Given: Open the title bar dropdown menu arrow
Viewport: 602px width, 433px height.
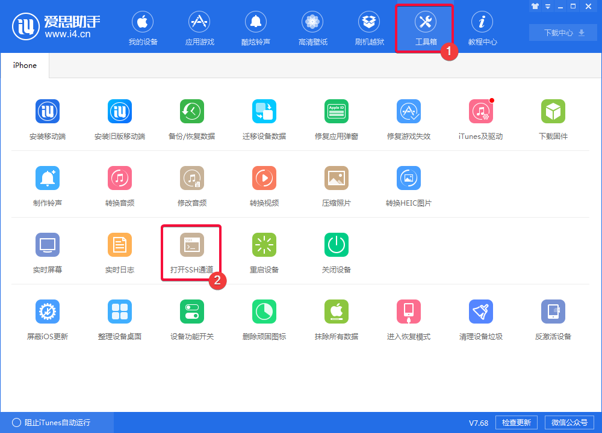Looking at the screenshot, I should click(548, 7).
